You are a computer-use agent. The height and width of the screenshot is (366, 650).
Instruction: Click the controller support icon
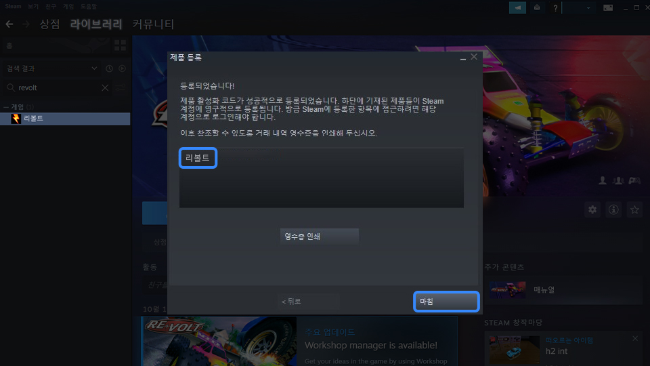(634, 180)
